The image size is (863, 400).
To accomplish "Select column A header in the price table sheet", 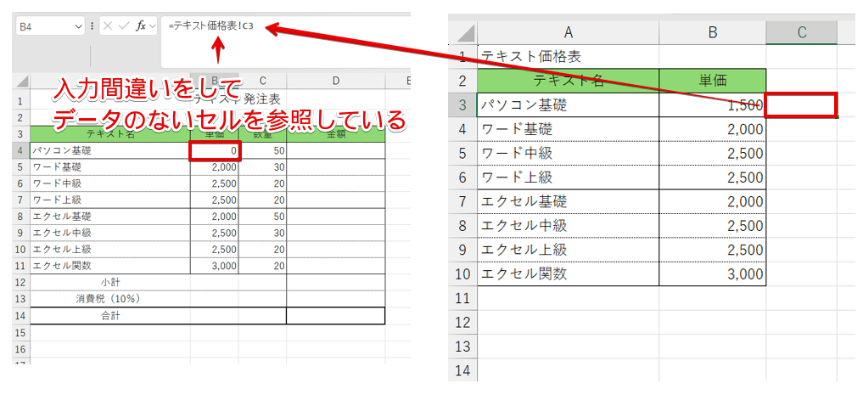I will (x=568, y=33).
